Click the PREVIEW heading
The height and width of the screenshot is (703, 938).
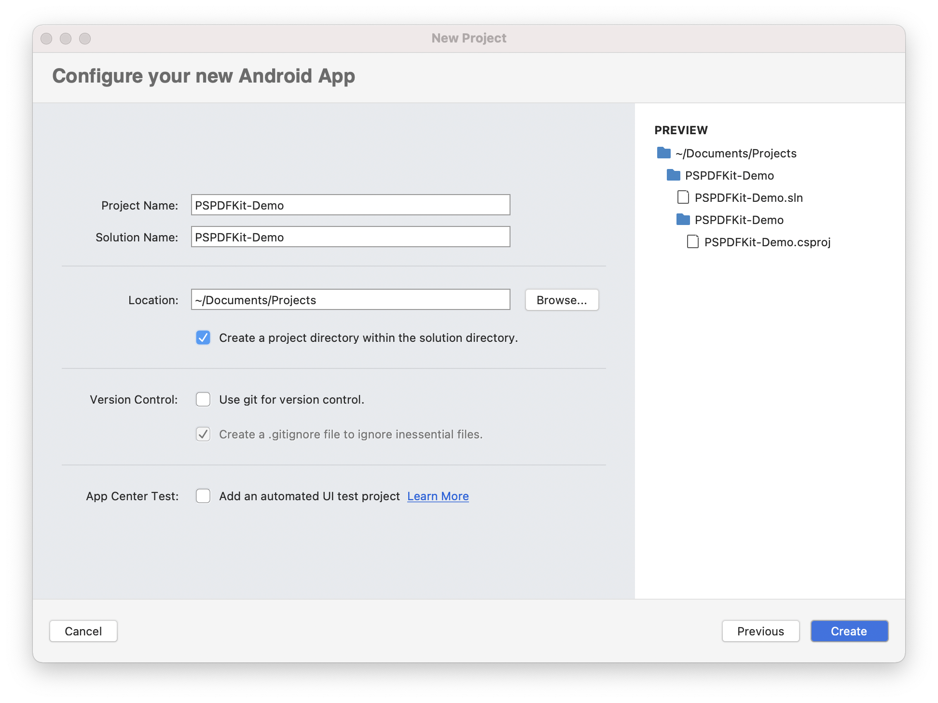tap(681, 130)
